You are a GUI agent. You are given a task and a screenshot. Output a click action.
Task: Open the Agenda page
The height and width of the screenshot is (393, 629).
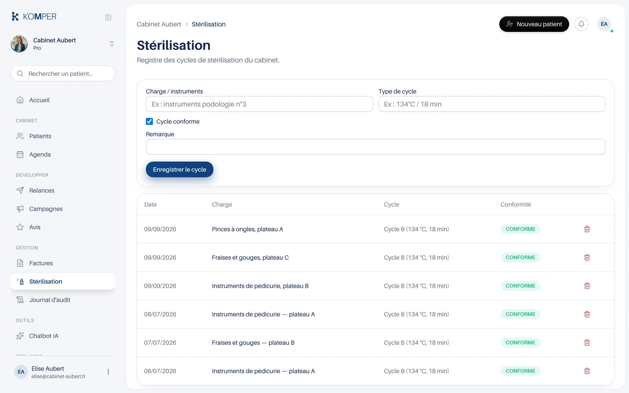63,154
